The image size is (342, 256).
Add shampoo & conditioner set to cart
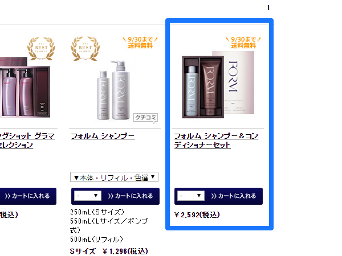pyautogui.click(x=234, y=196)
